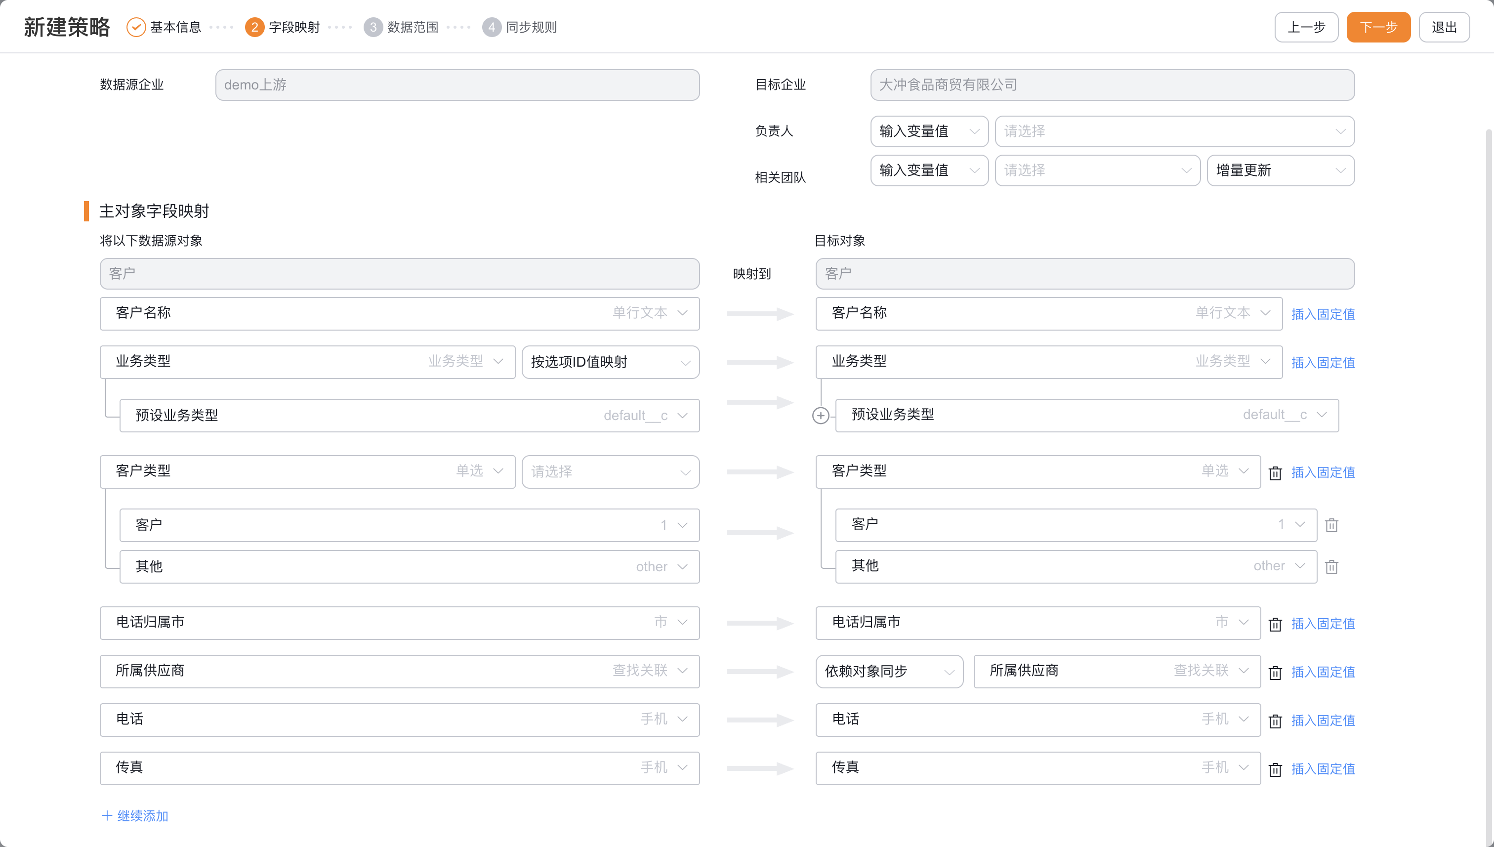This screenshot has width=1494, height=847.
Task: Open 依赖对象同步 dropdown
Action: 889,671
